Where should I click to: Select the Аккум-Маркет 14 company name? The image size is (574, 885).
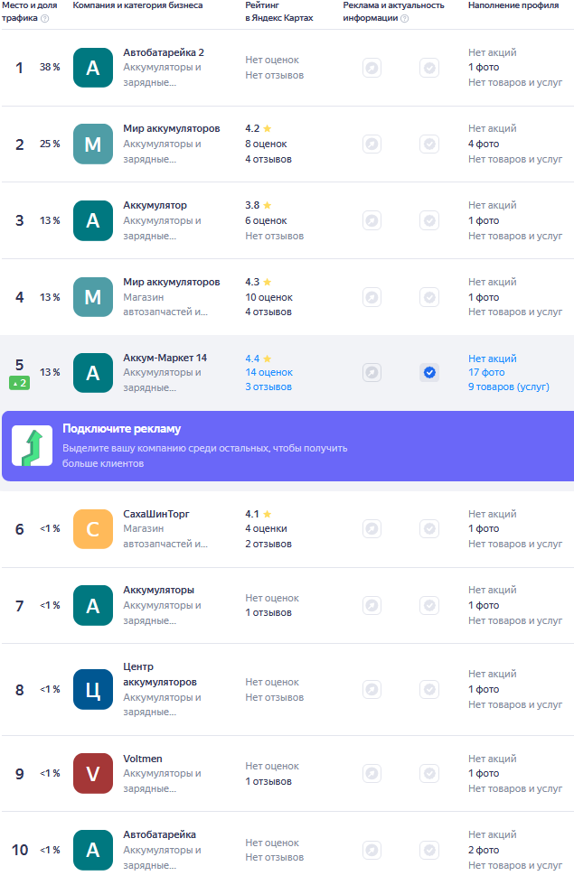pos(165,358)
